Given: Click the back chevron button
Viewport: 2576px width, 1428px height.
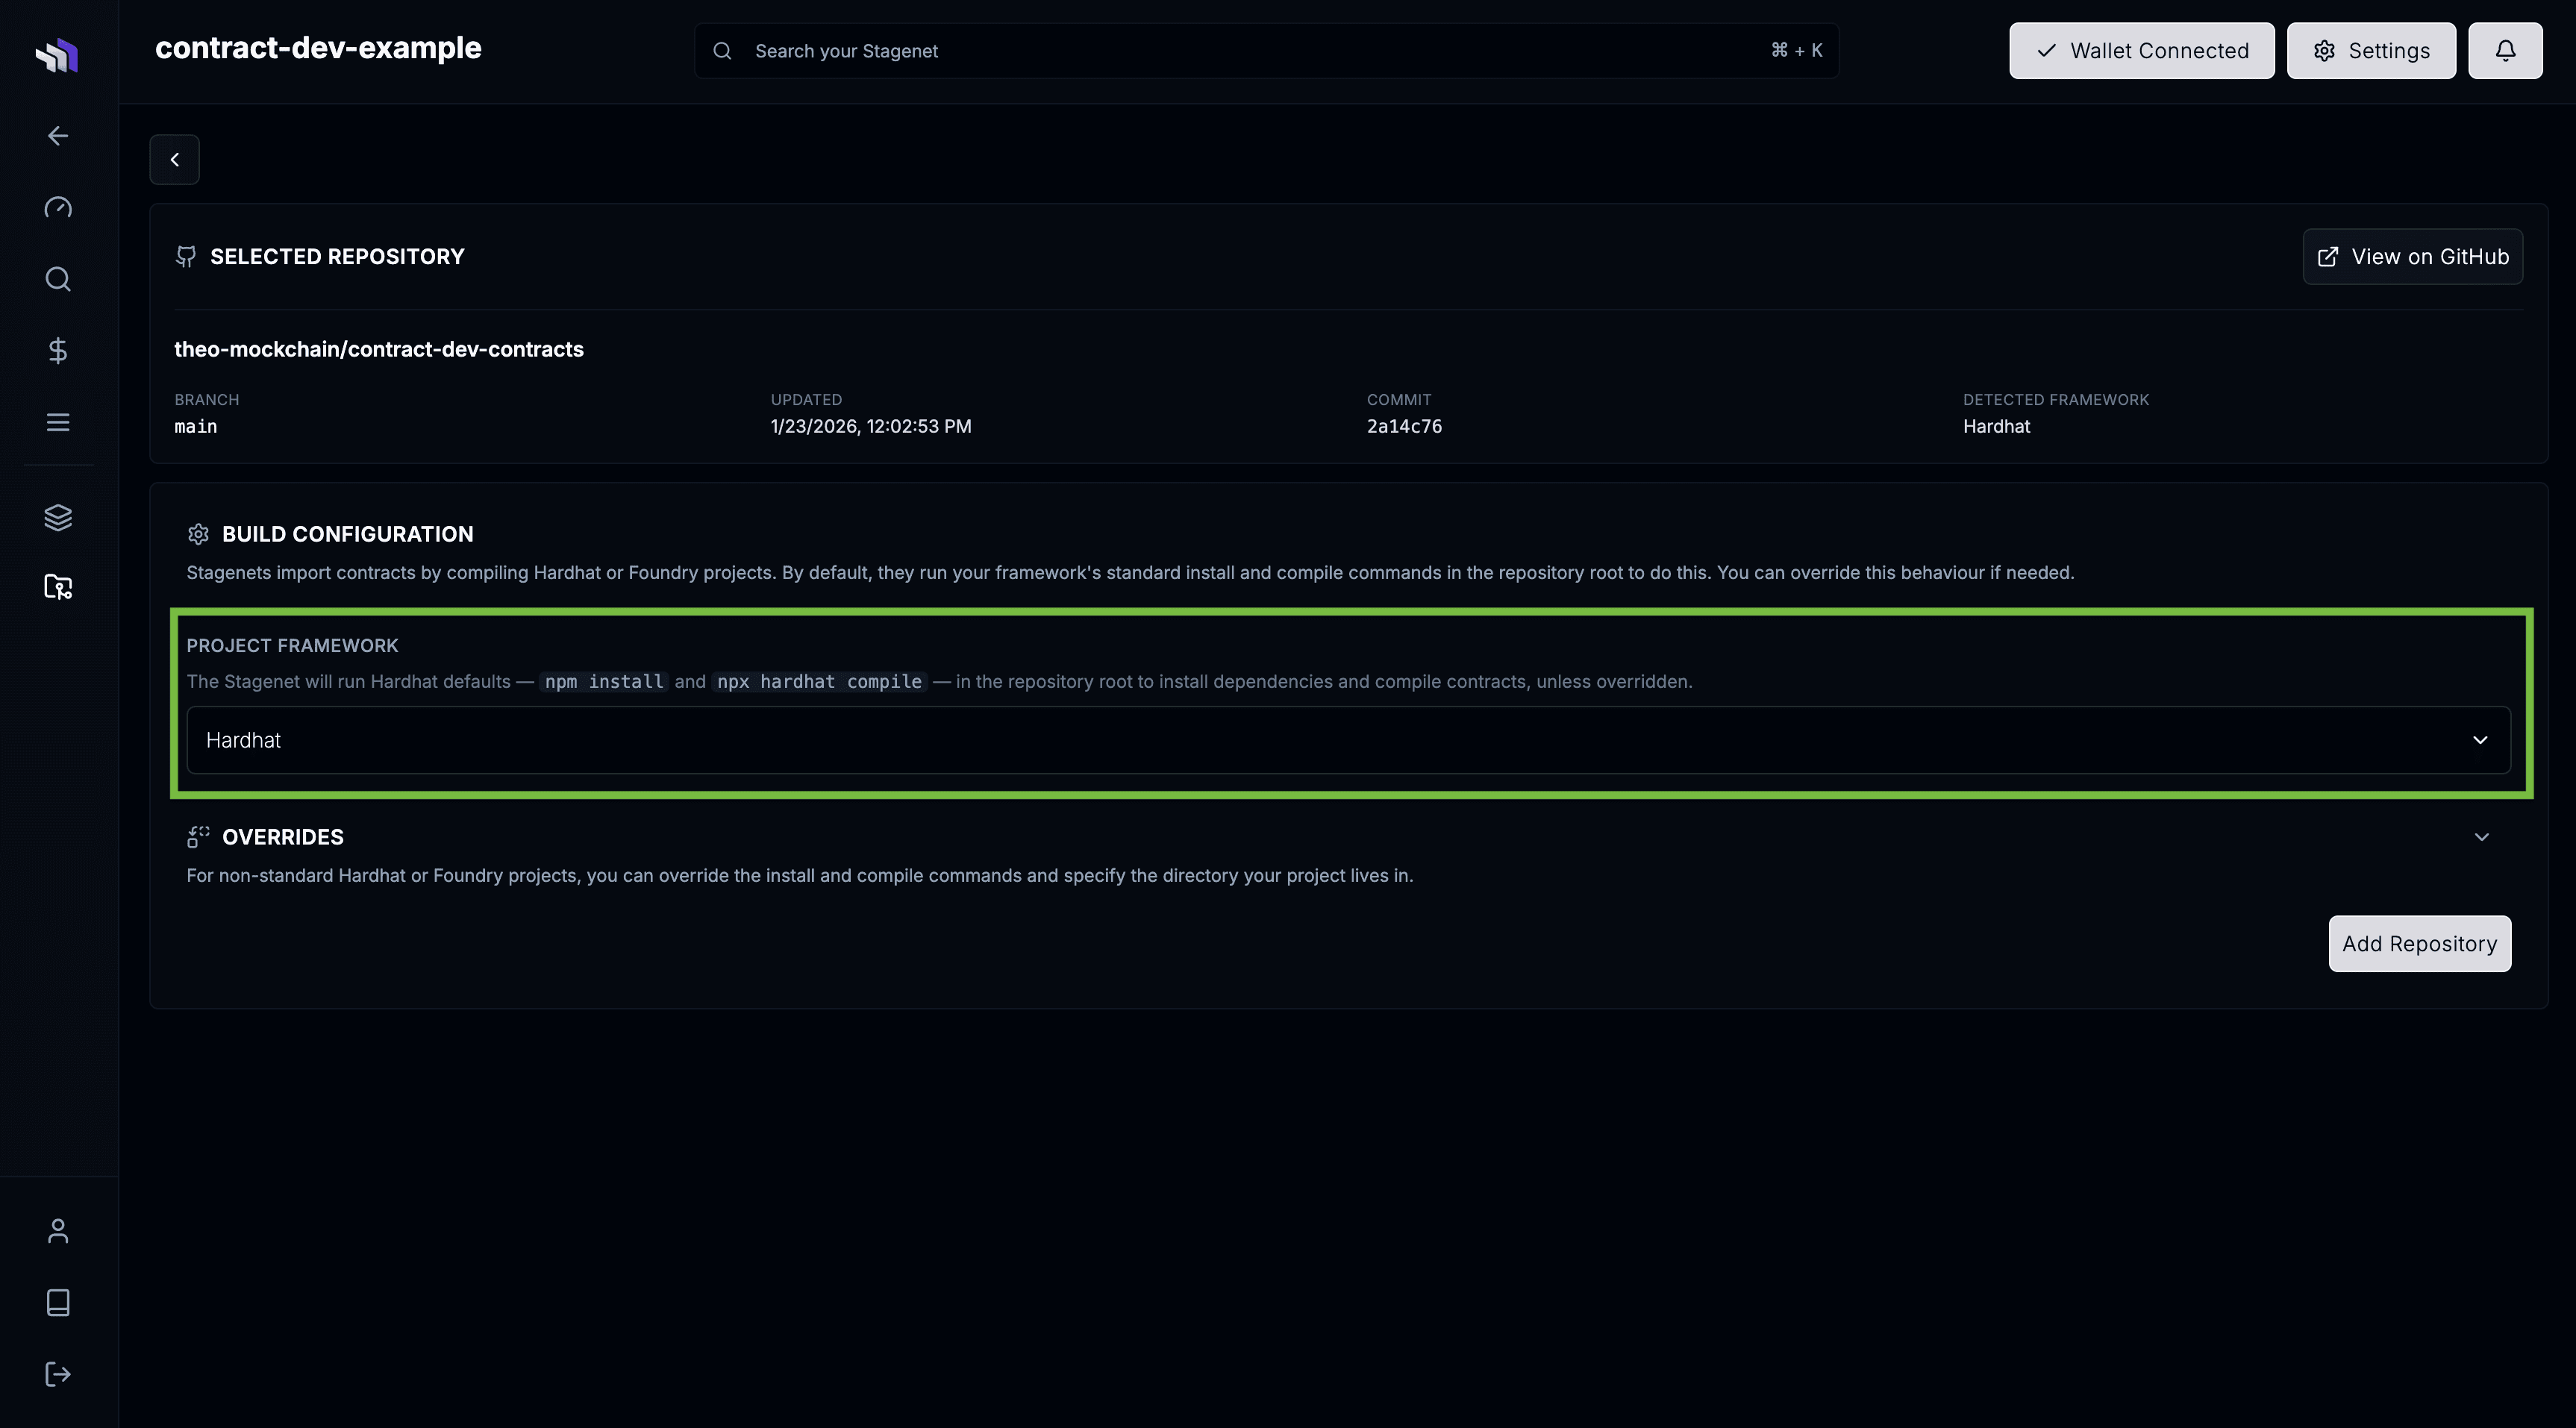Looking at the screenshot, I should tap(175, 160).
